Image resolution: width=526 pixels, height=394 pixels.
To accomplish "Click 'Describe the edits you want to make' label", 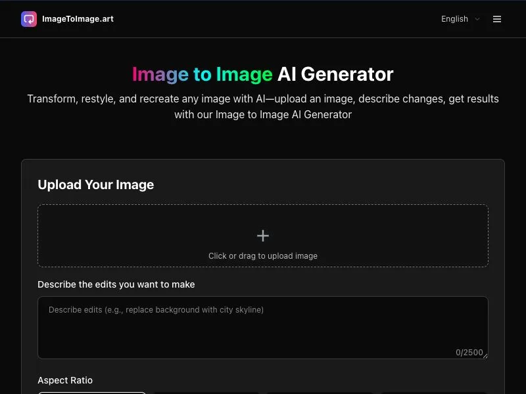I will tap(116, 284).
